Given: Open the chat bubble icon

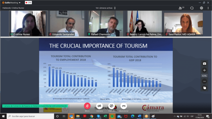Looking at the screenshot, I should (x=192, y=8).
